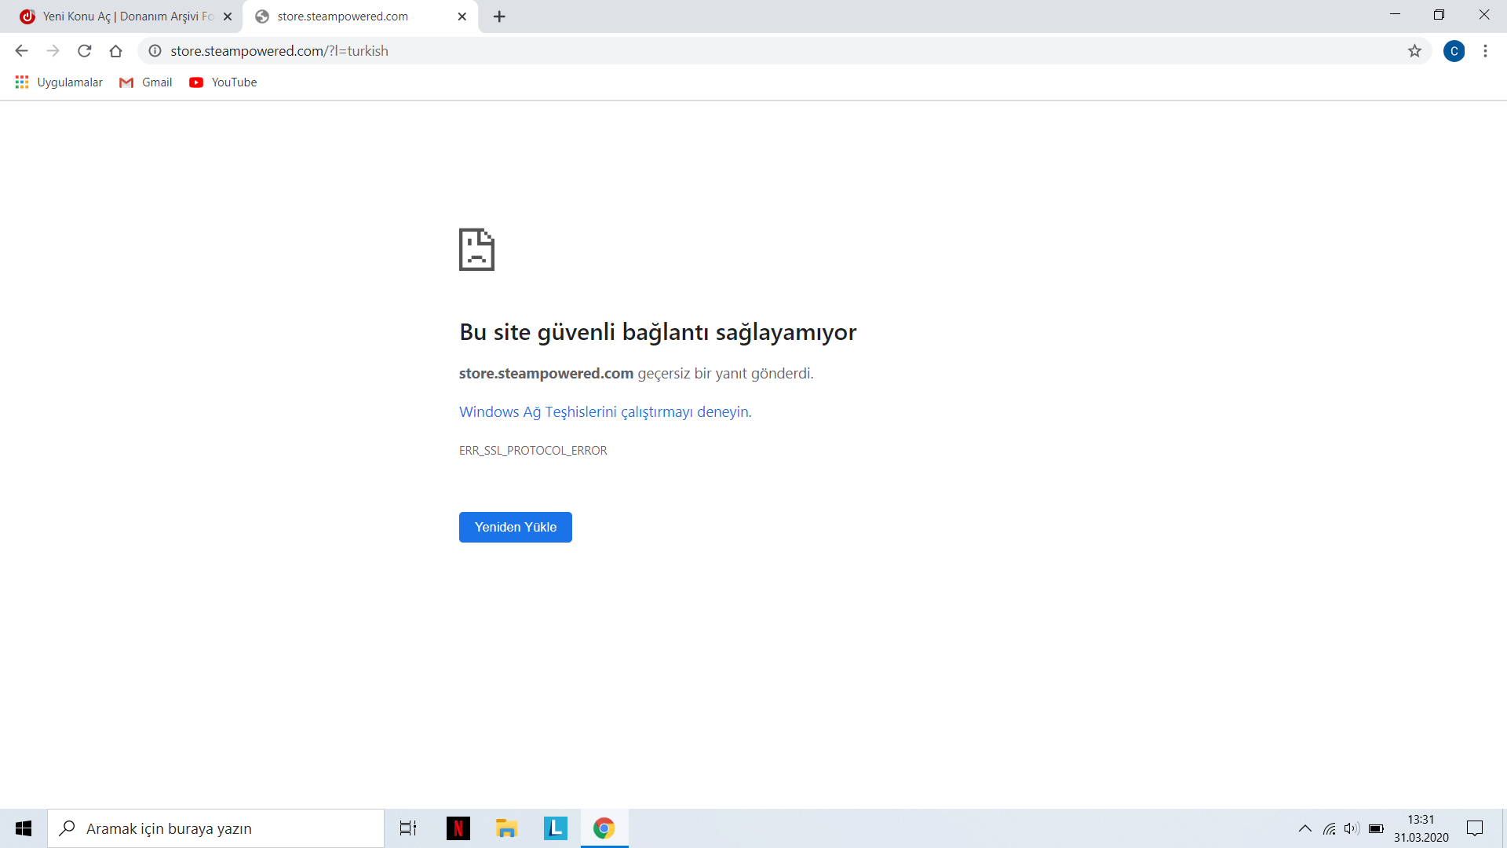Launch Netflix from the taskbar
1507x848 pixels.
(x=458, y=828)
